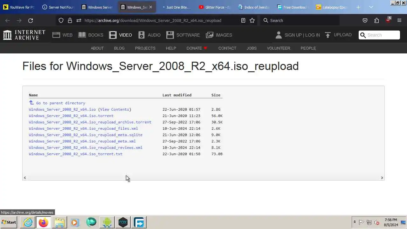Open the HELP menu link
The image size is (407, 229).
pyautogui.click(x=171, y=48)
